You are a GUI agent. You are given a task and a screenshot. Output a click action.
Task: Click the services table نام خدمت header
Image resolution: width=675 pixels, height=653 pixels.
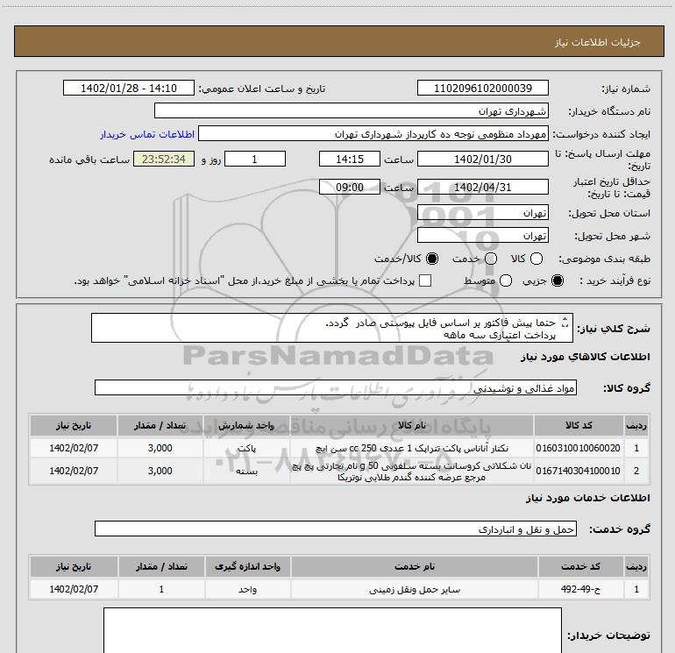point(414,566)
